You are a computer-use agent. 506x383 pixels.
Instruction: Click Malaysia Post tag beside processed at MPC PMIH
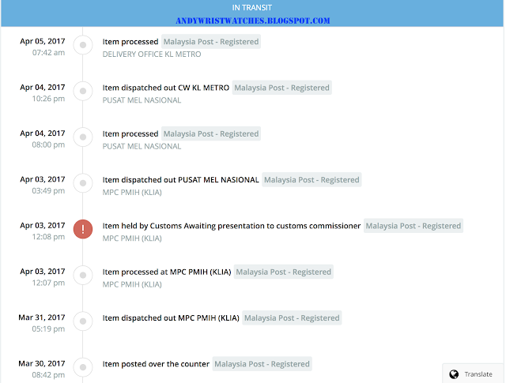tap(284, 272)
